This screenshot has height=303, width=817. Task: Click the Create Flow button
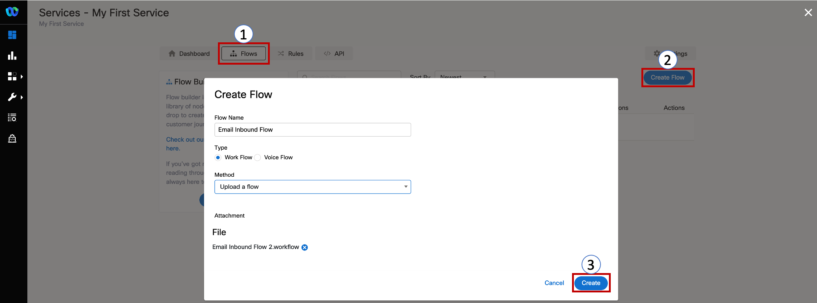668,77
